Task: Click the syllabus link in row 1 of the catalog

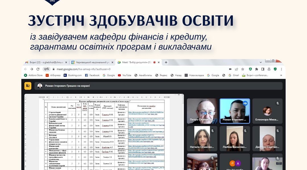Action: coord(146,113)
